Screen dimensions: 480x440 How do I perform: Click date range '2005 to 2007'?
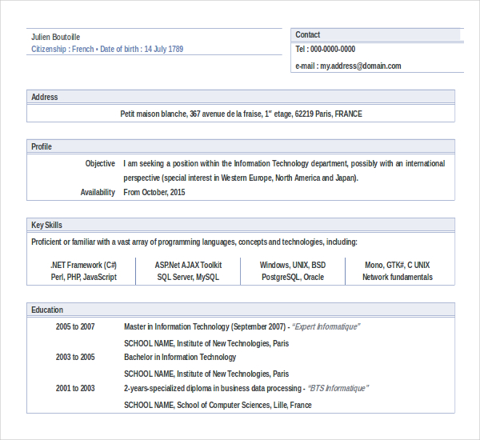75,326
